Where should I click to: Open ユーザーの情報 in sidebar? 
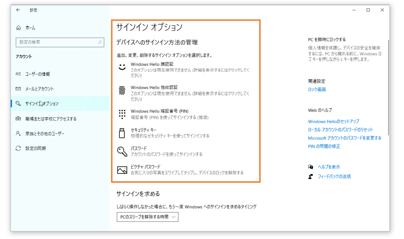(x=60, y=74)
